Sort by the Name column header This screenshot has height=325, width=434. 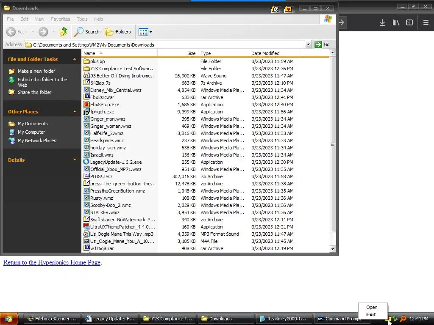point(119,53)
